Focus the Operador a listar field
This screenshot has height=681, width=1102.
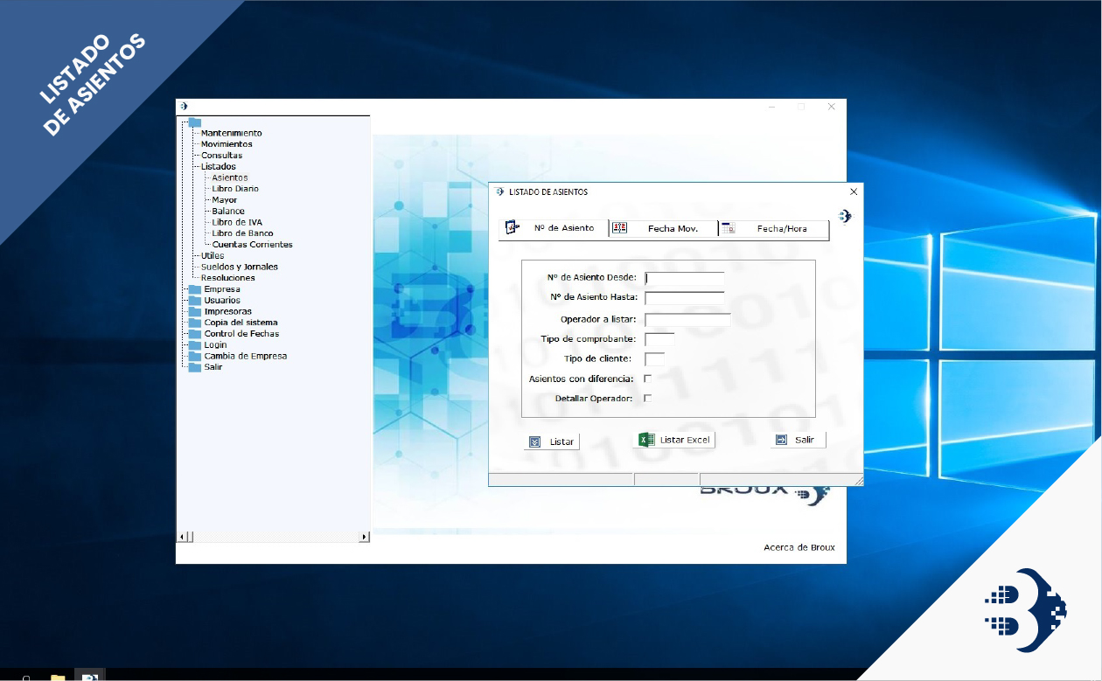687,319
